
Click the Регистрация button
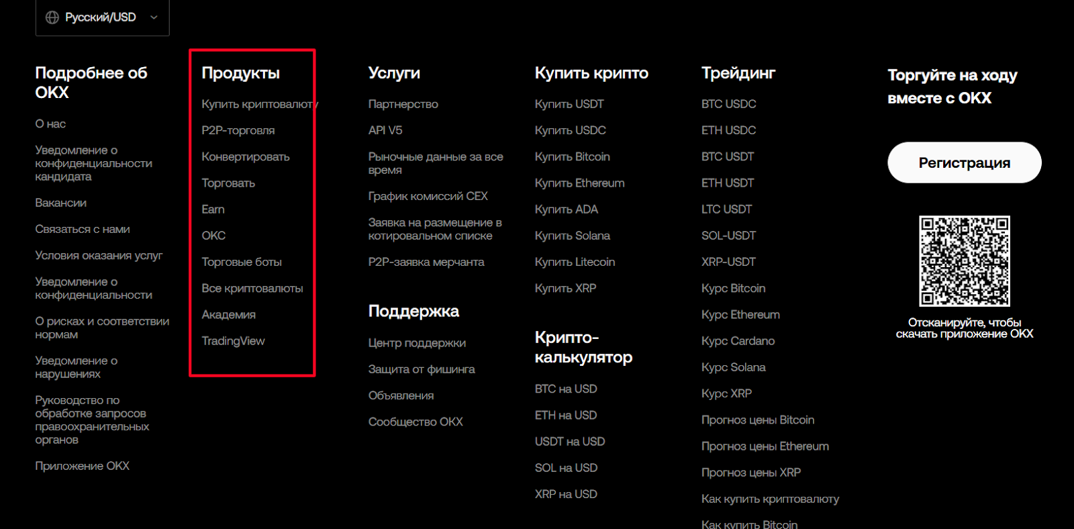pos(964,162)
